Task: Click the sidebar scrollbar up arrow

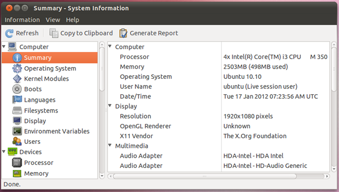Action: 102,45
